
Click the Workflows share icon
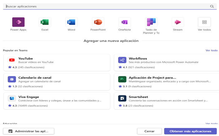(x=122, y=60)
